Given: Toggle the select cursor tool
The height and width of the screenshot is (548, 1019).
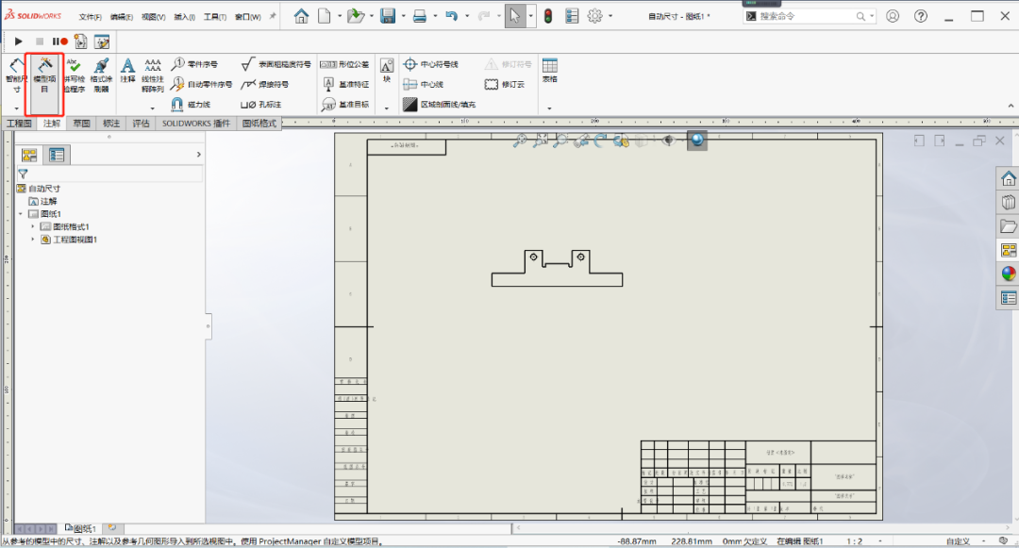Looking at the screenshot, I should click(x=515, y=16).
